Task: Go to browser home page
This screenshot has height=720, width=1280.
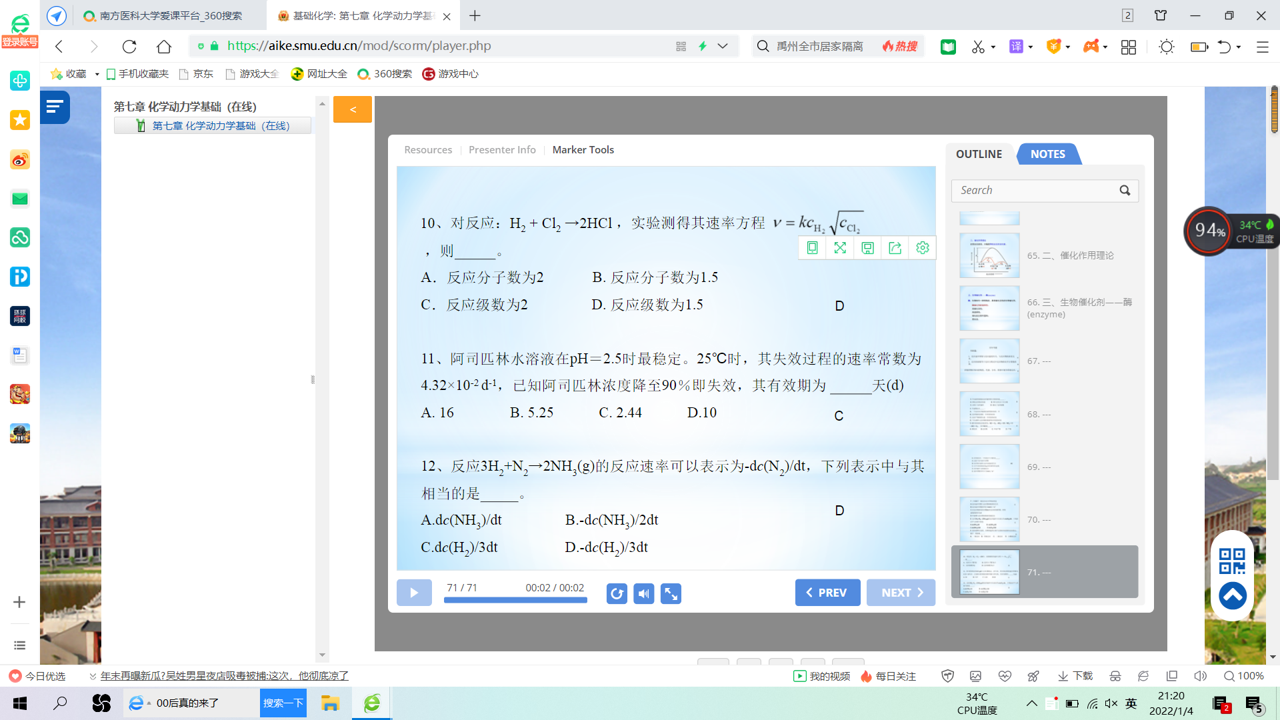Action: 164,46
